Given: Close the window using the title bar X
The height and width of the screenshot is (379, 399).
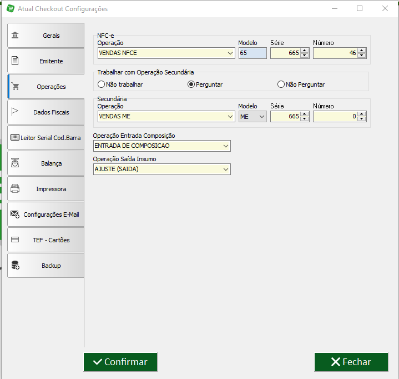Looking at the screenshot, I should click(x=385, y=9).
